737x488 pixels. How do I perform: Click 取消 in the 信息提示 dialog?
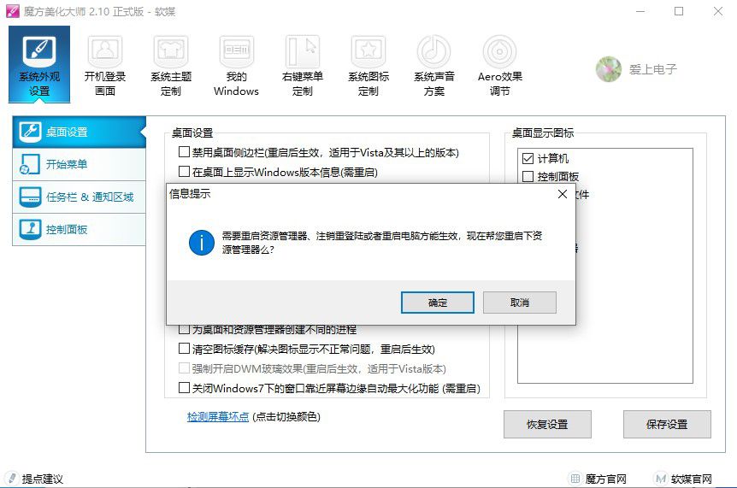tap(519, 303)
